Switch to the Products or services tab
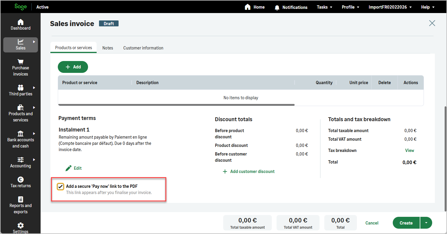Image resolution: width=447 pixels, height=234 pixels. (x=74, y=47)
